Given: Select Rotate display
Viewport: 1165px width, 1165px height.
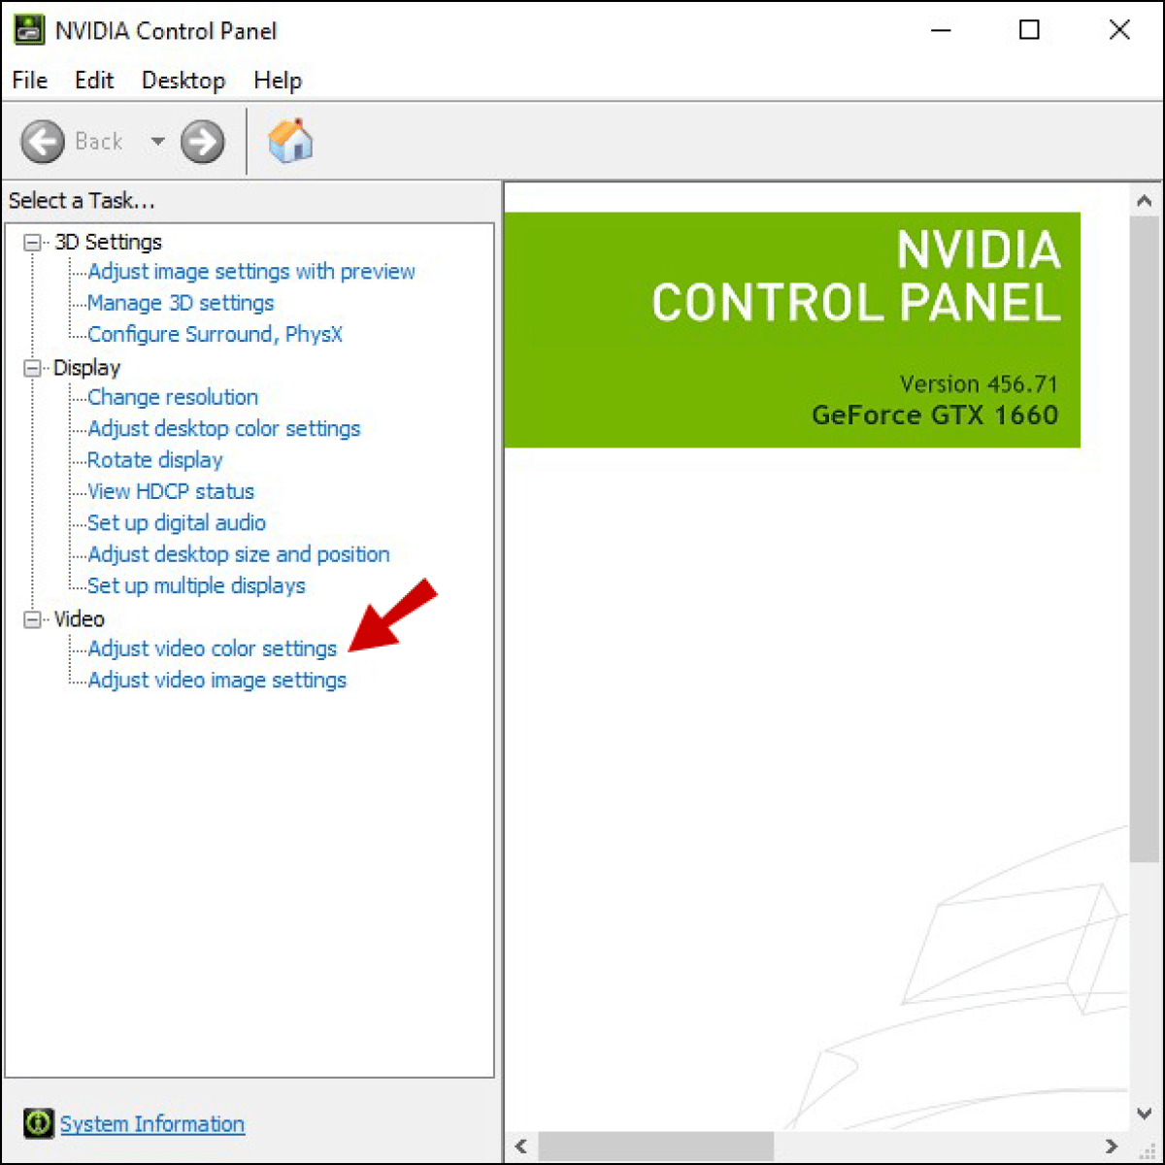Looking at the screenshot, I should [x=153, y=459].
